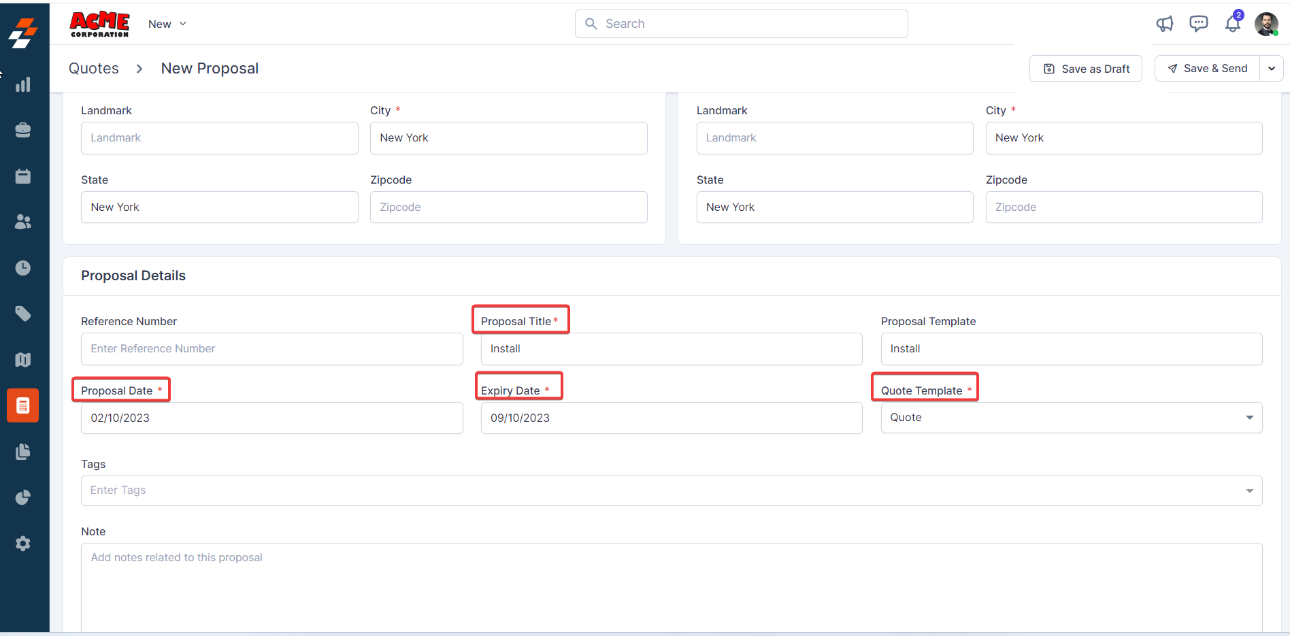Focus the Reference Number input field

coord(271,349)
